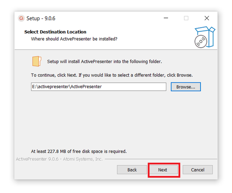
Task: Click the "Setup will install ActivePresenter" message
Action: [104, 61]
